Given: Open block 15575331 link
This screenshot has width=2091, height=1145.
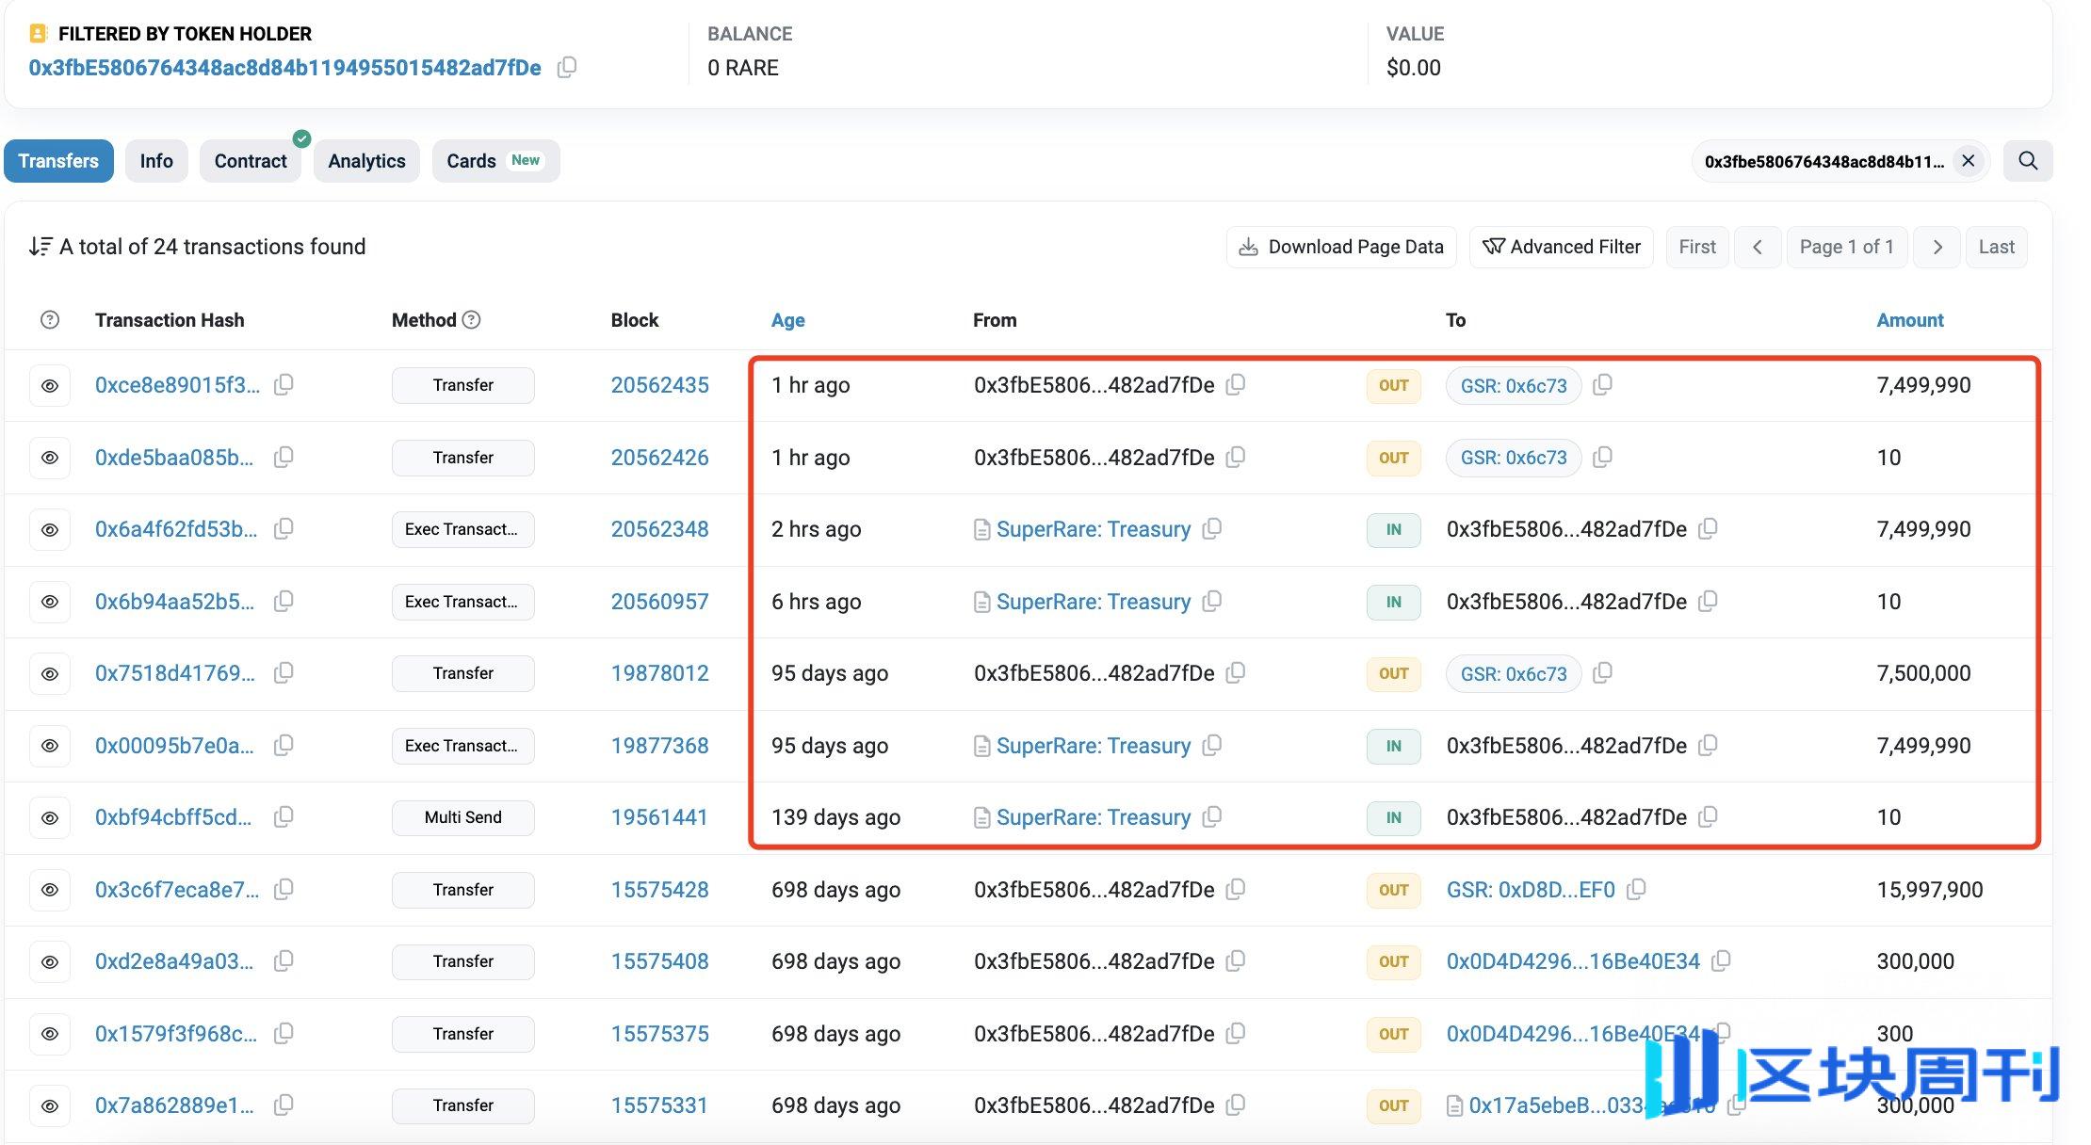Looking at the screenshot, I should click(659, 1105).
